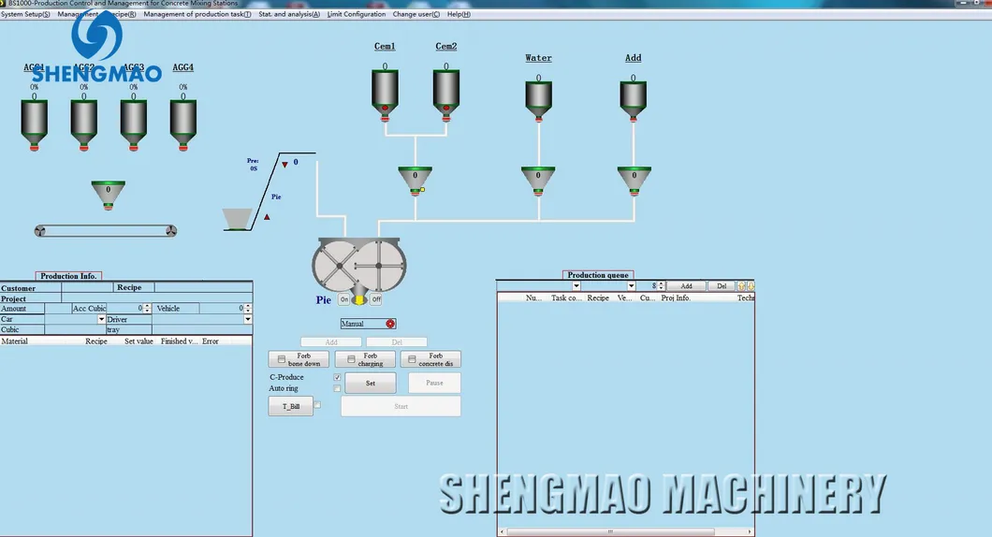This screenshot has width=992, height=537.
Task: Select the Water tank icon
Action: [x=538, y=96]
